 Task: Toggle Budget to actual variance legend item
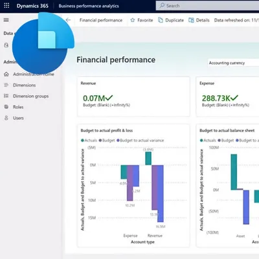point(140,141)
